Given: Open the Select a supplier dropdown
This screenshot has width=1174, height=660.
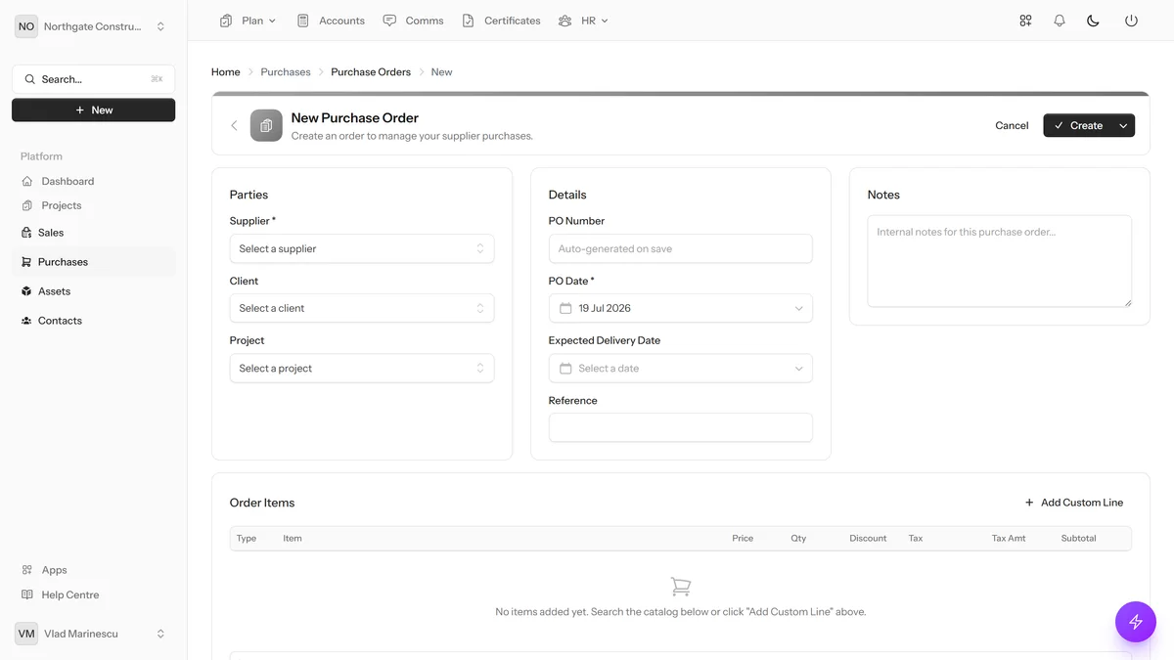Looking at the screenshot, I should (362, 248).
